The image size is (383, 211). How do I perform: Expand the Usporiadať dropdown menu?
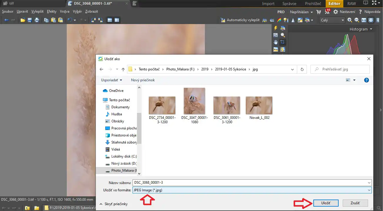pyautogui.click(x=111, y=80)
